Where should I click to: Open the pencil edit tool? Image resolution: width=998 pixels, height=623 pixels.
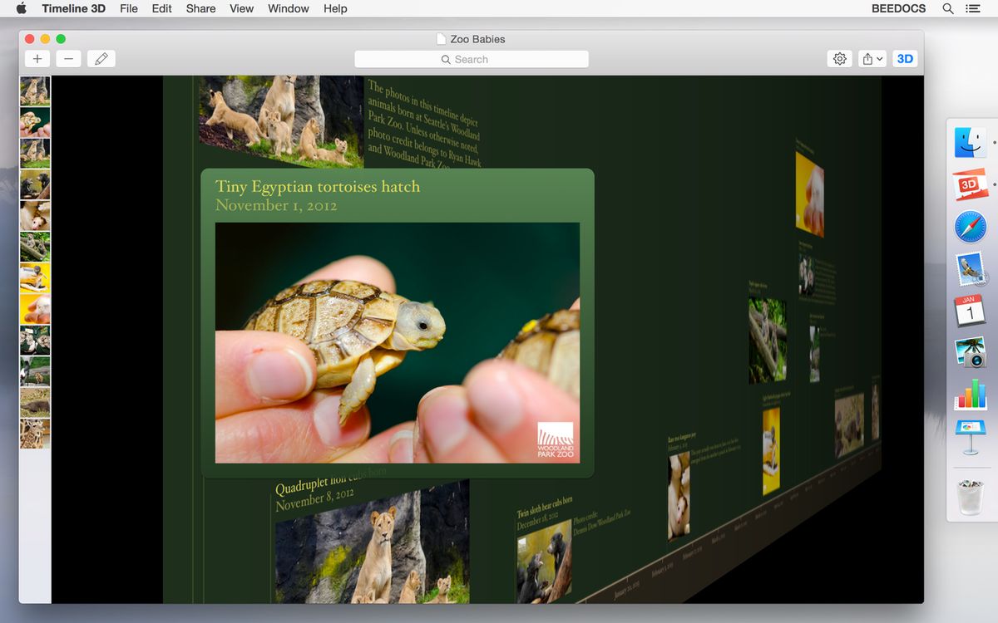[101, 59]
